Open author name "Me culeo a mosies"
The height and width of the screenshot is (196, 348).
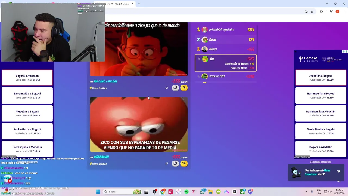pyautogui.click(x=105, y=81)
